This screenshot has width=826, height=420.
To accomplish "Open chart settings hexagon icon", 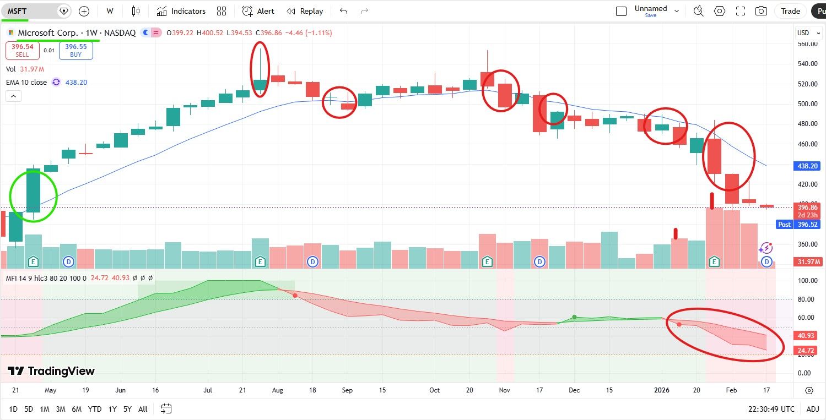I will pos(720,11).
